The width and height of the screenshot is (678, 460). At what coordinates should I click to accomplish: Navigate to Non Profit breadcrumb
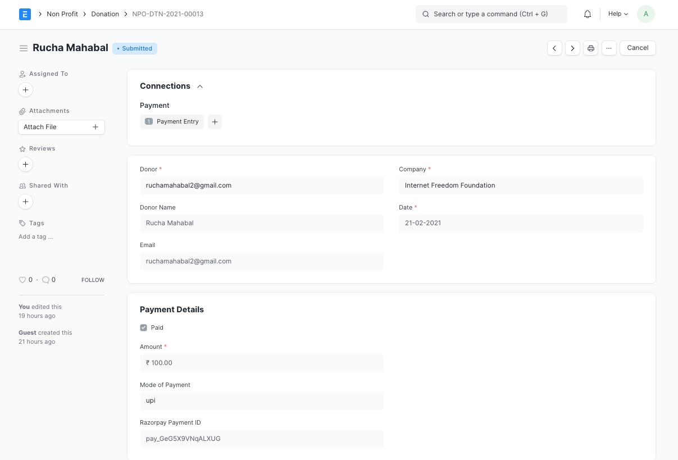click(62, 14)
